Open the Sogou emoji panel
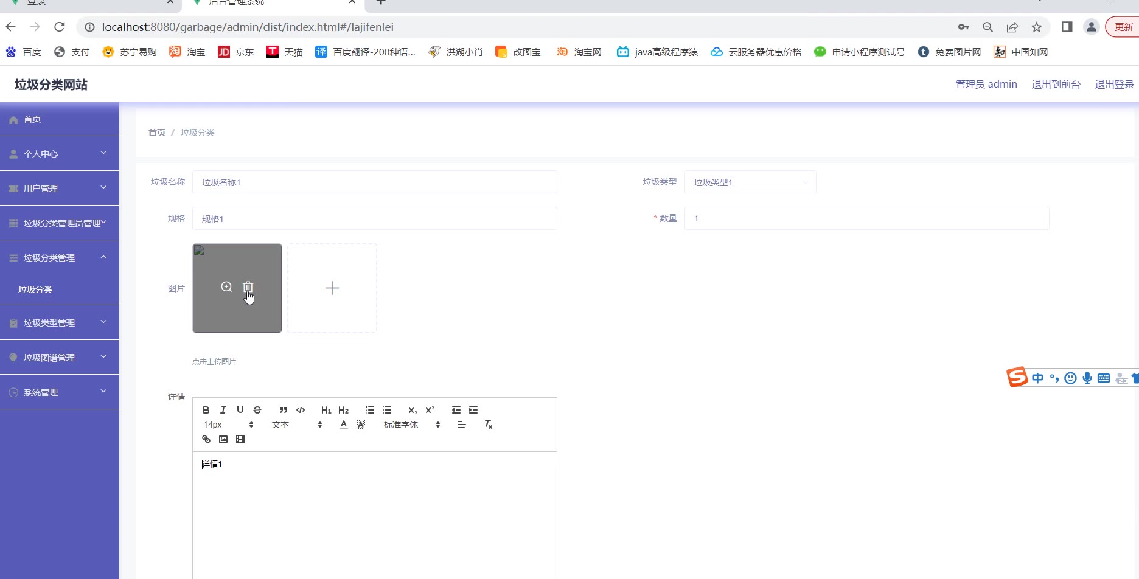 (1071, 378)
